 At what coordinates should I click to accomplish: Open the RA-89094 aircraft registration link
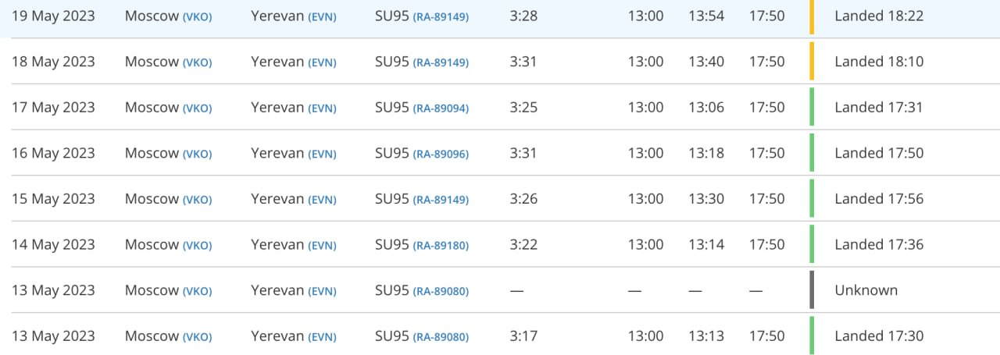coord(441,108)
